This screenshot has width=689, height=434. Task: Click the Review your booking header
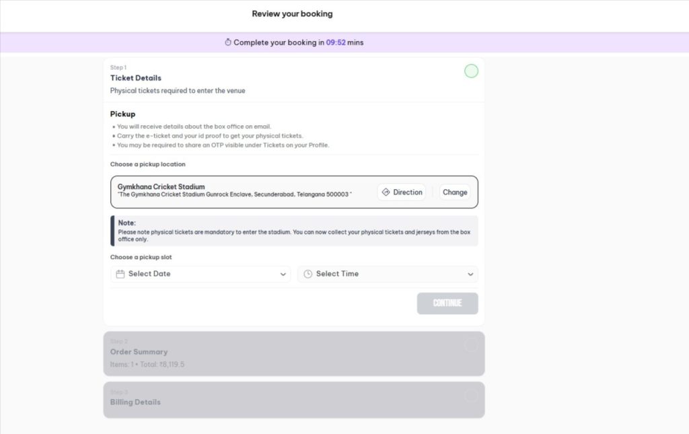(x=292, y=13)
